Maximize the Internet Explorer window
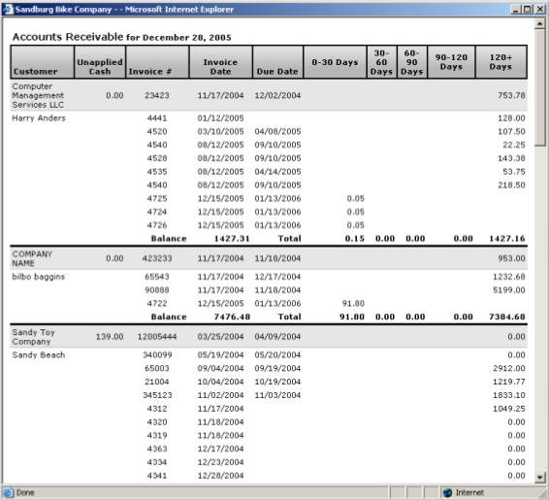Screen dimensions: 549x500 528,9
